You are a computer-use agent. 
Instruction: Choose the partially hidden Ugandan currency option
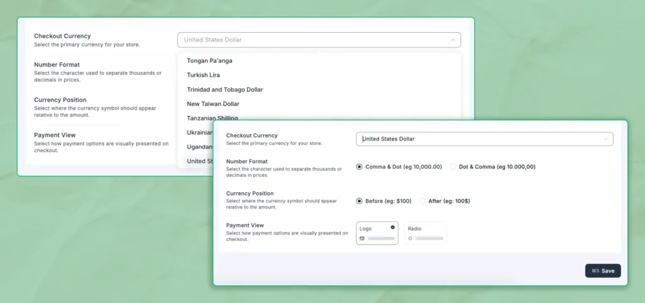pos(199,146)
